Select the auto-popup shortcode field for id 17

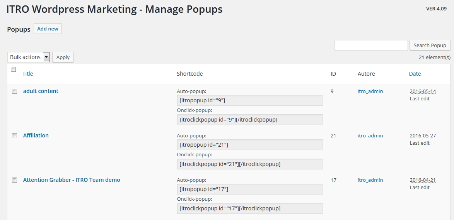coord(250,189)
